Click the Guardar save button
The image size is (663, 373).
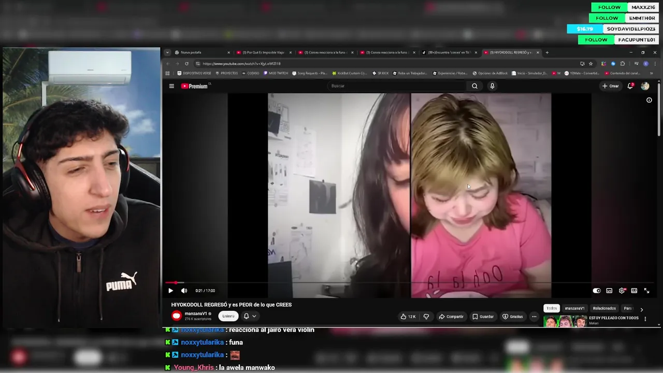coord(483,317)
